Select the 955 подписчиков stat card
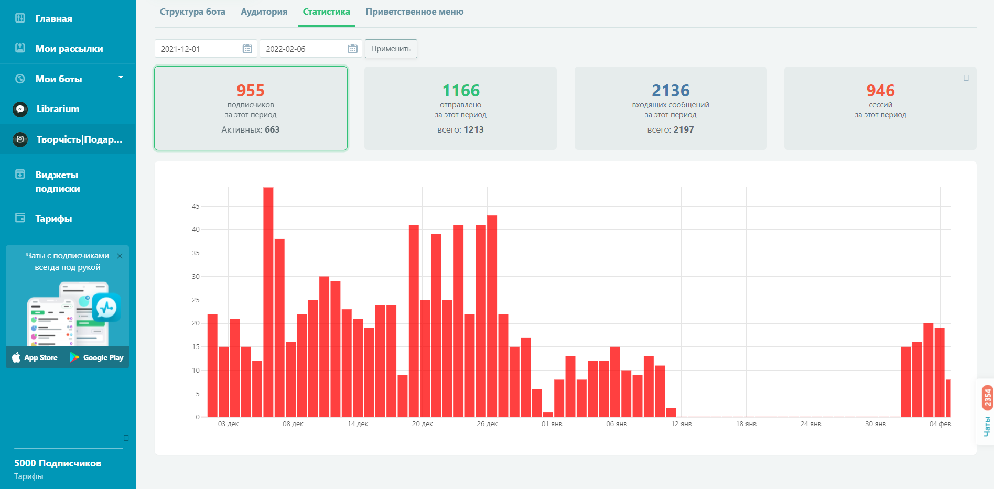Viewport: 994px width, 489px height. coord(251,108)
